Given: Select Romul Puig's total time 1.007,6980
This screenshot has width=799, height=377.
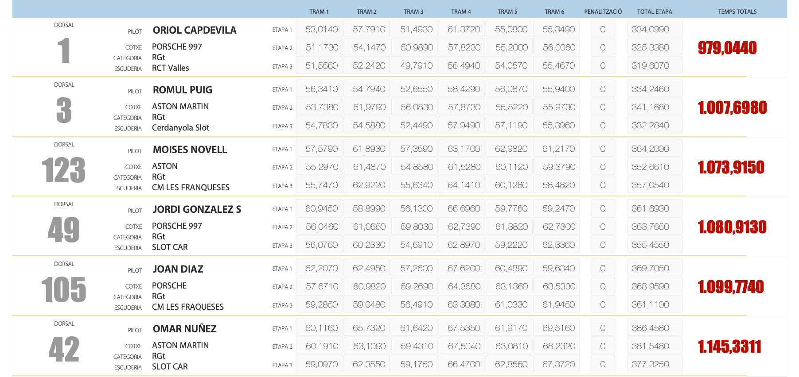Looking at the screenshot, I should (x=732, y=108).
